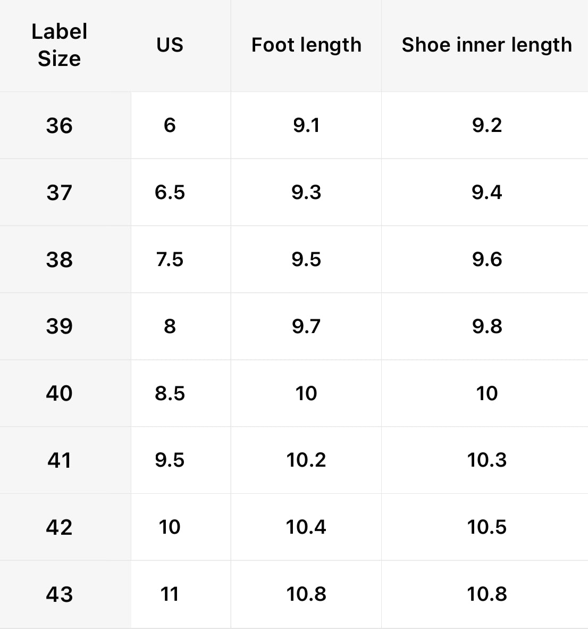Click label size 40 cell
This screenshot has width=588, height=629.
click(x=59, y=393)
